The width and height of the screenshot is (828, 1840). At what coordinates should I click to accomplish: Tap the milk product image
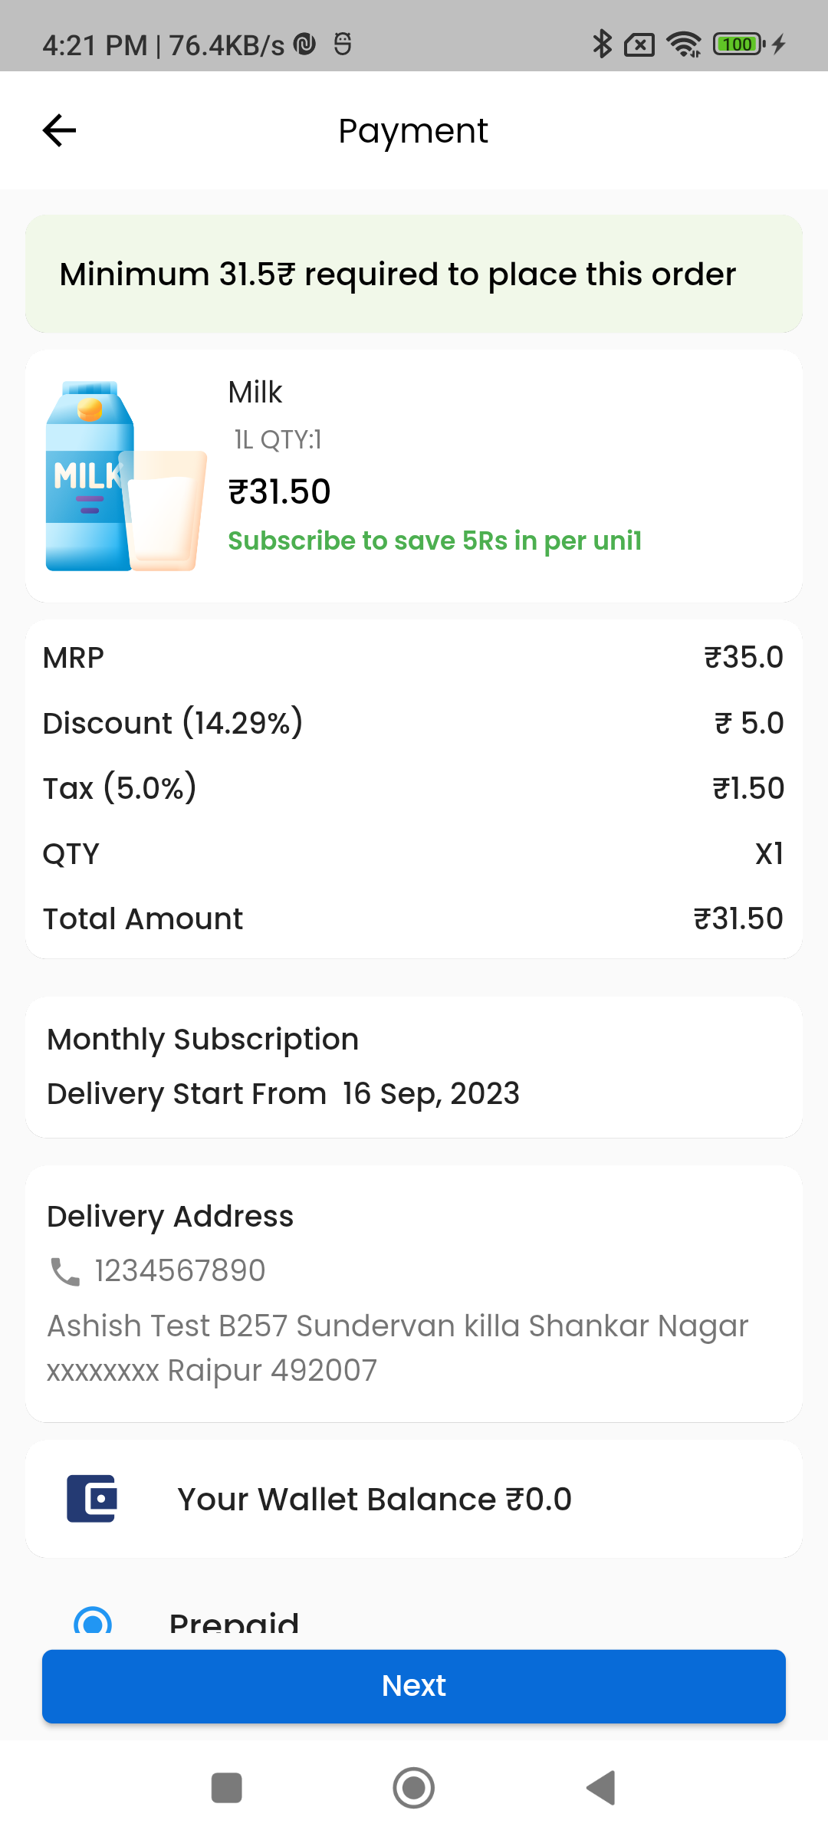click(123, 475)
